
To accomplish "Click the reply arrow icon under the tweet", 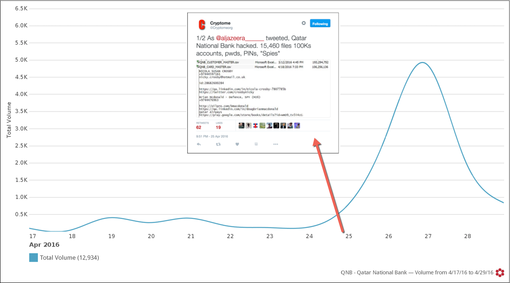I will (x=199, y=144).
